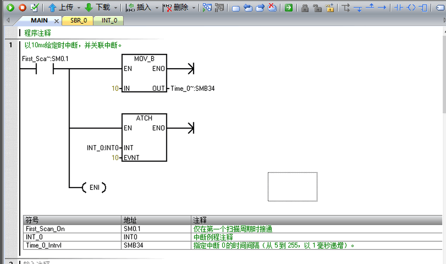This screenshot has height=264, width=446.
Task: Click the closed gray padlock Force icon
Action: [x=305, y=8]
